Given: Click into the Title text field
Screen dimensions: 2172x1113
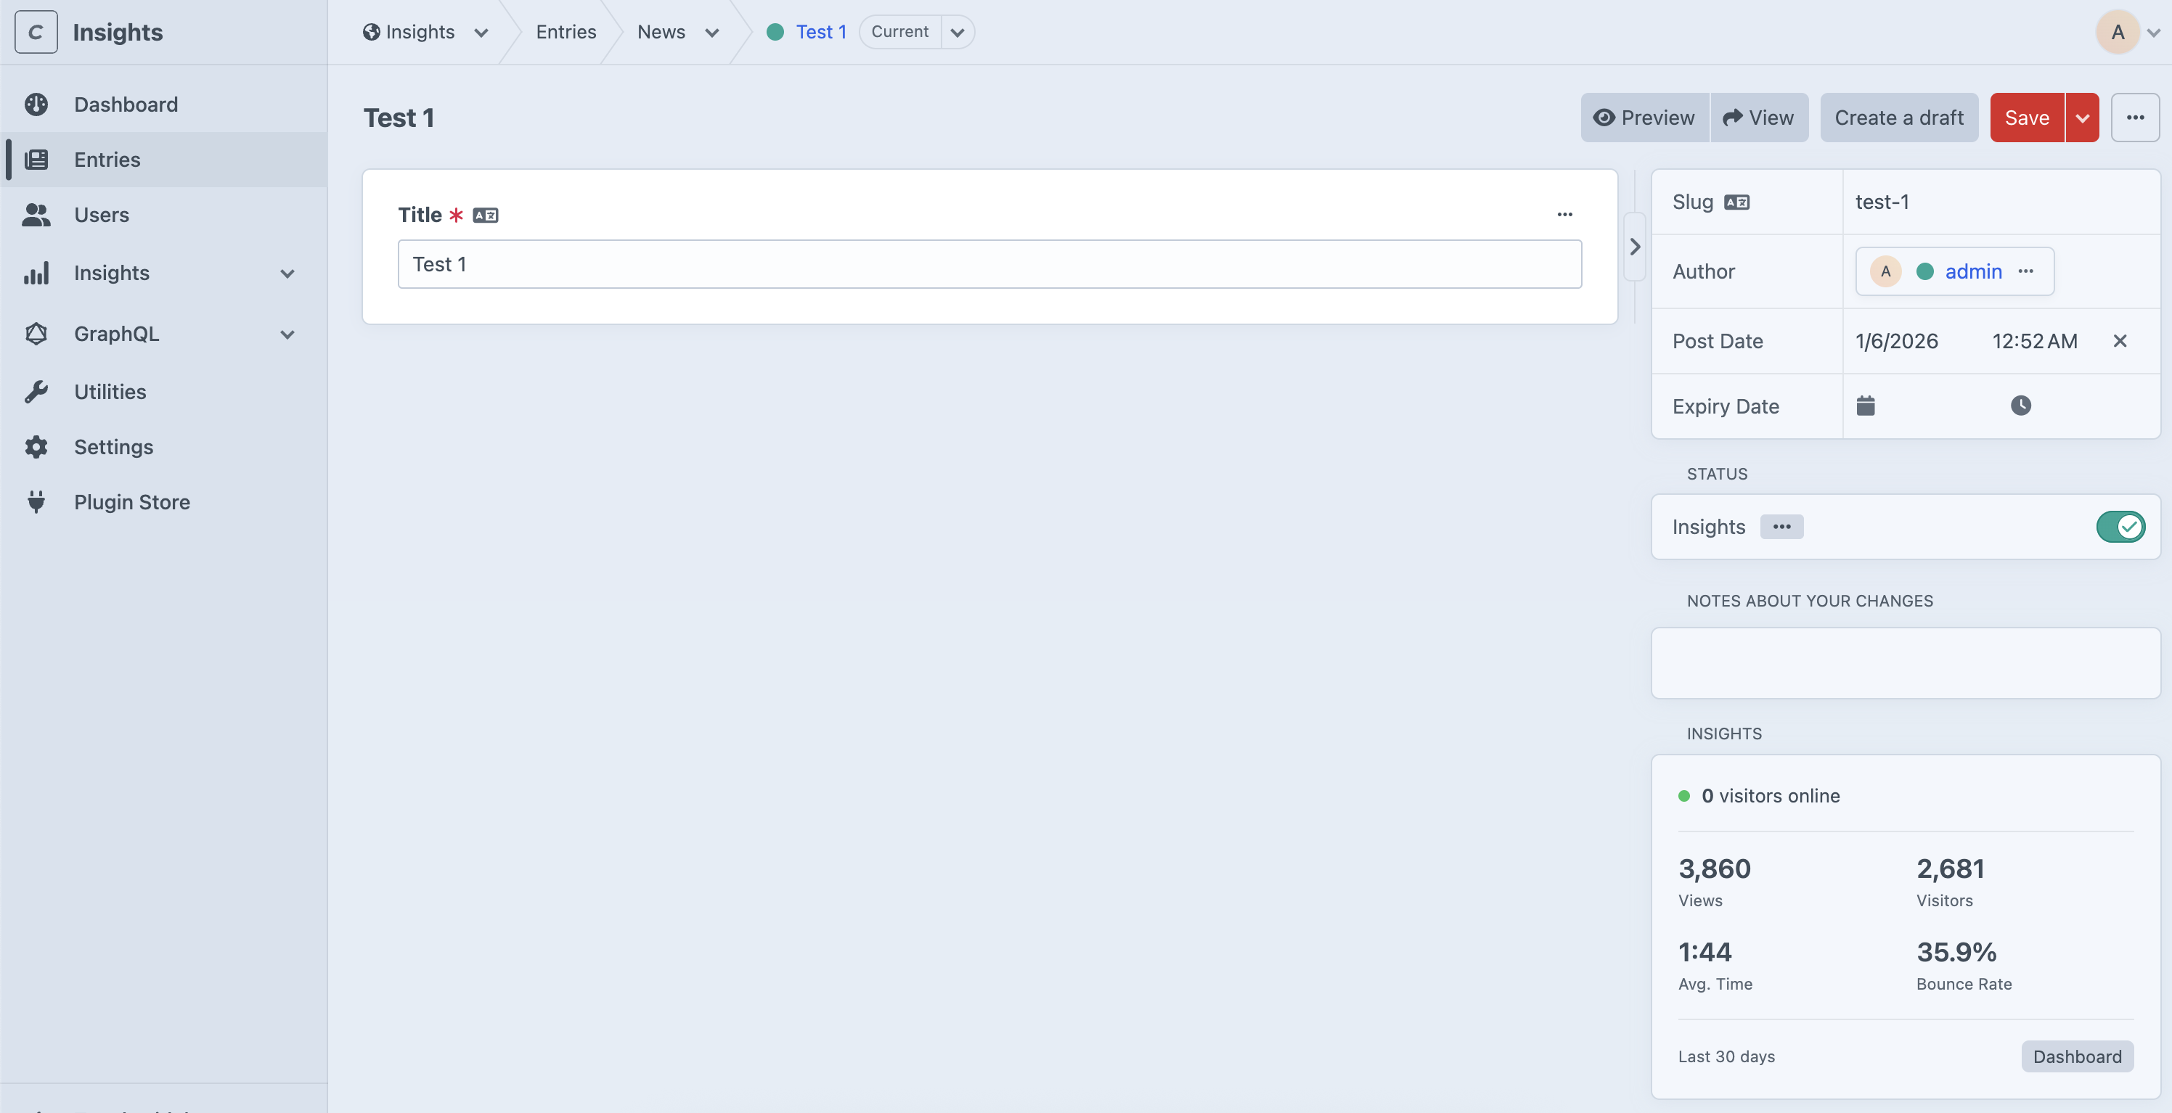Looking at the screenshot, I should click(988, 265).
